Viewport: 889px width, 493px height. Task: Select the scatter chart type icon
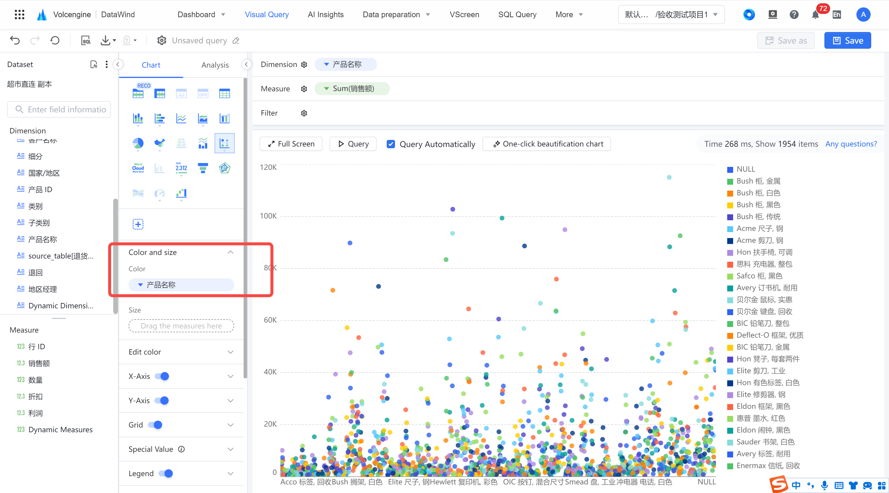[x=224, y=143]
